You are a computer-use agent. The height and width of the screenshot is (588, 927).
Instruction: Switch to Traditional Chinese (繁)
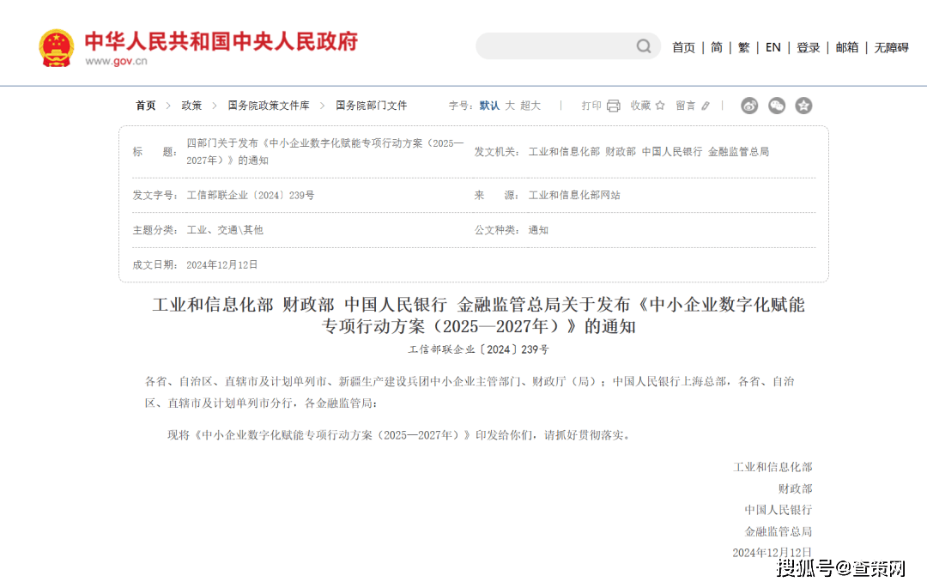744,47
